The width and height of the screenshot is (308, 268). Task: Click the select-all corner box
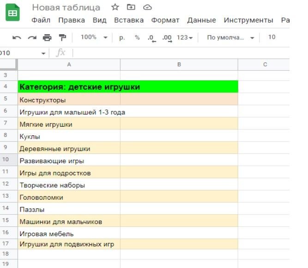[x=8, y=65]
